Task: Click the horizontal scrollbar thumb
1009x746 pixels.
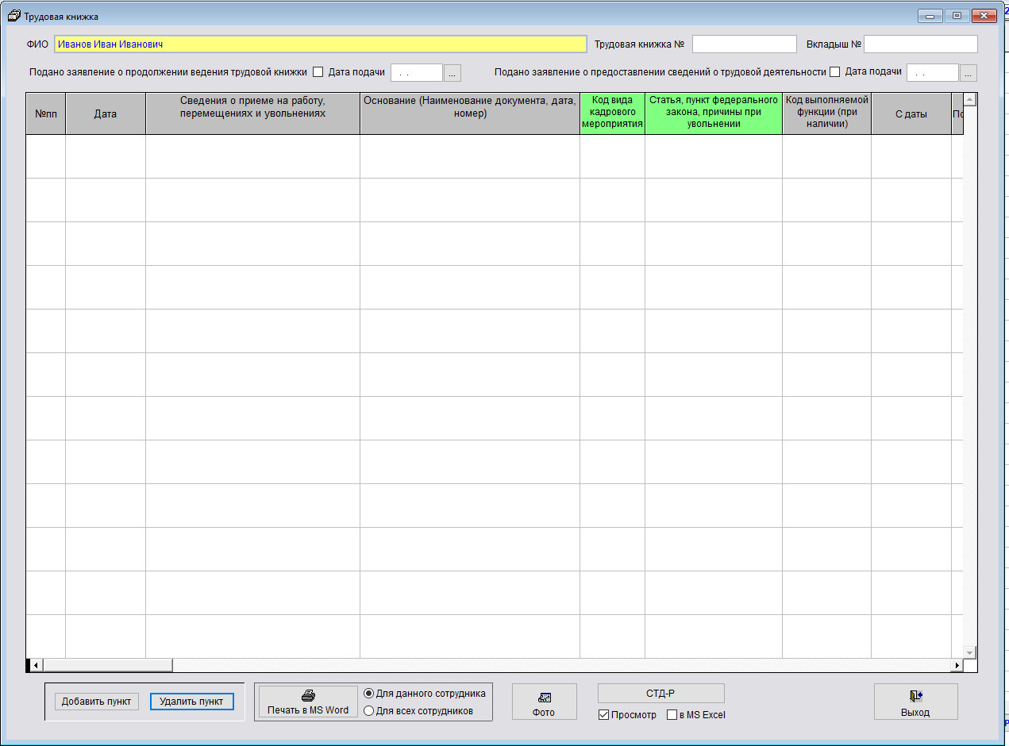Action: tap(107, 665)
